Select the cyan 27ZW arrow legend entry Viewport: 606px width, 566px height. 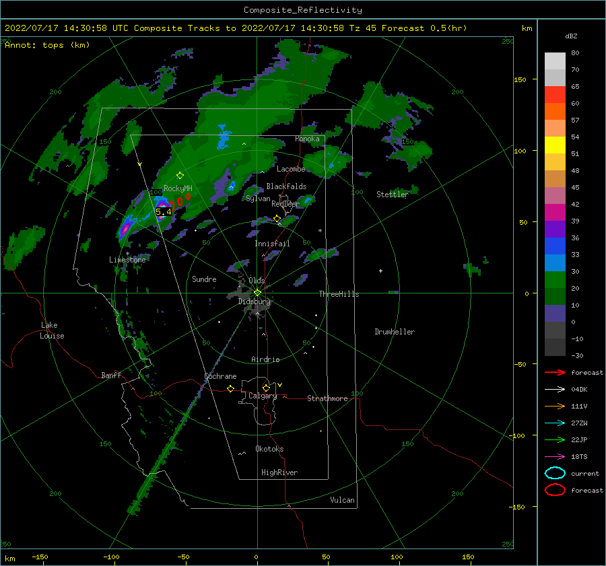pos(555,423)
